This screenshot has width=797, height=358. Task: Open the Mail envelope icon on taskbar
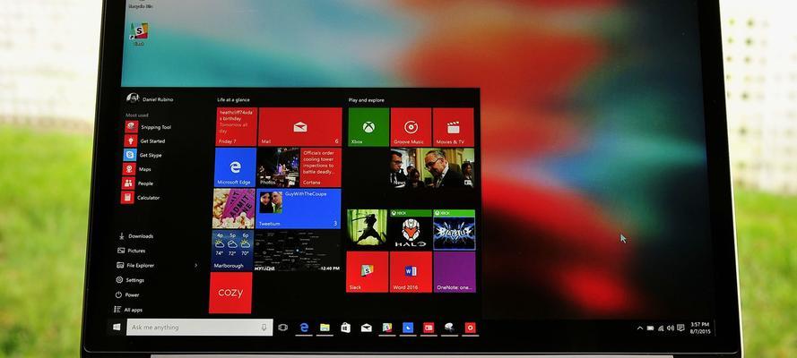(367, 328)
